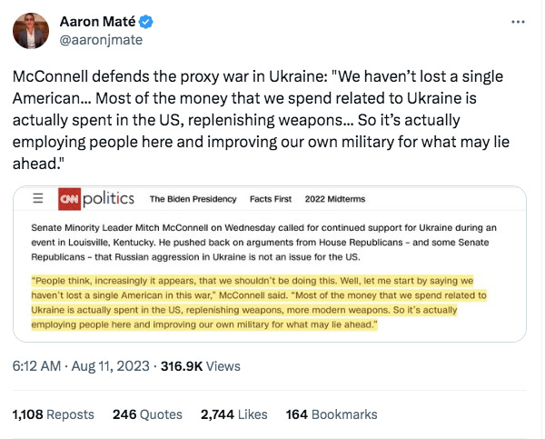This screenshot has width=545, height=439.
Task: Select "The Biden Presidency" nav item
Action: pos(193,199)
